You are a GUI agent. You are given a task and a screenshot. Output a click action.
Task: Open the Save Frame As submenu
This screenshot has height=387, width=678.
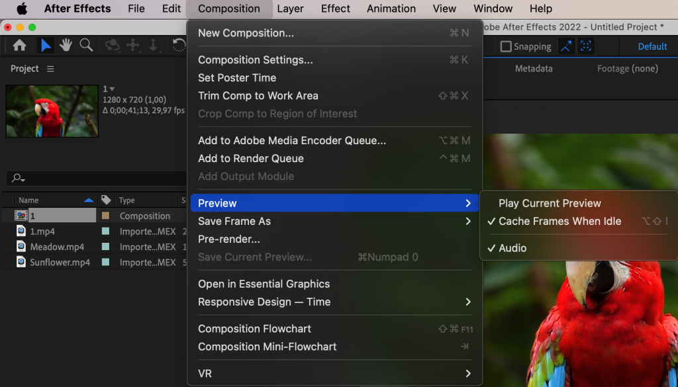click(x=233, y=221)
